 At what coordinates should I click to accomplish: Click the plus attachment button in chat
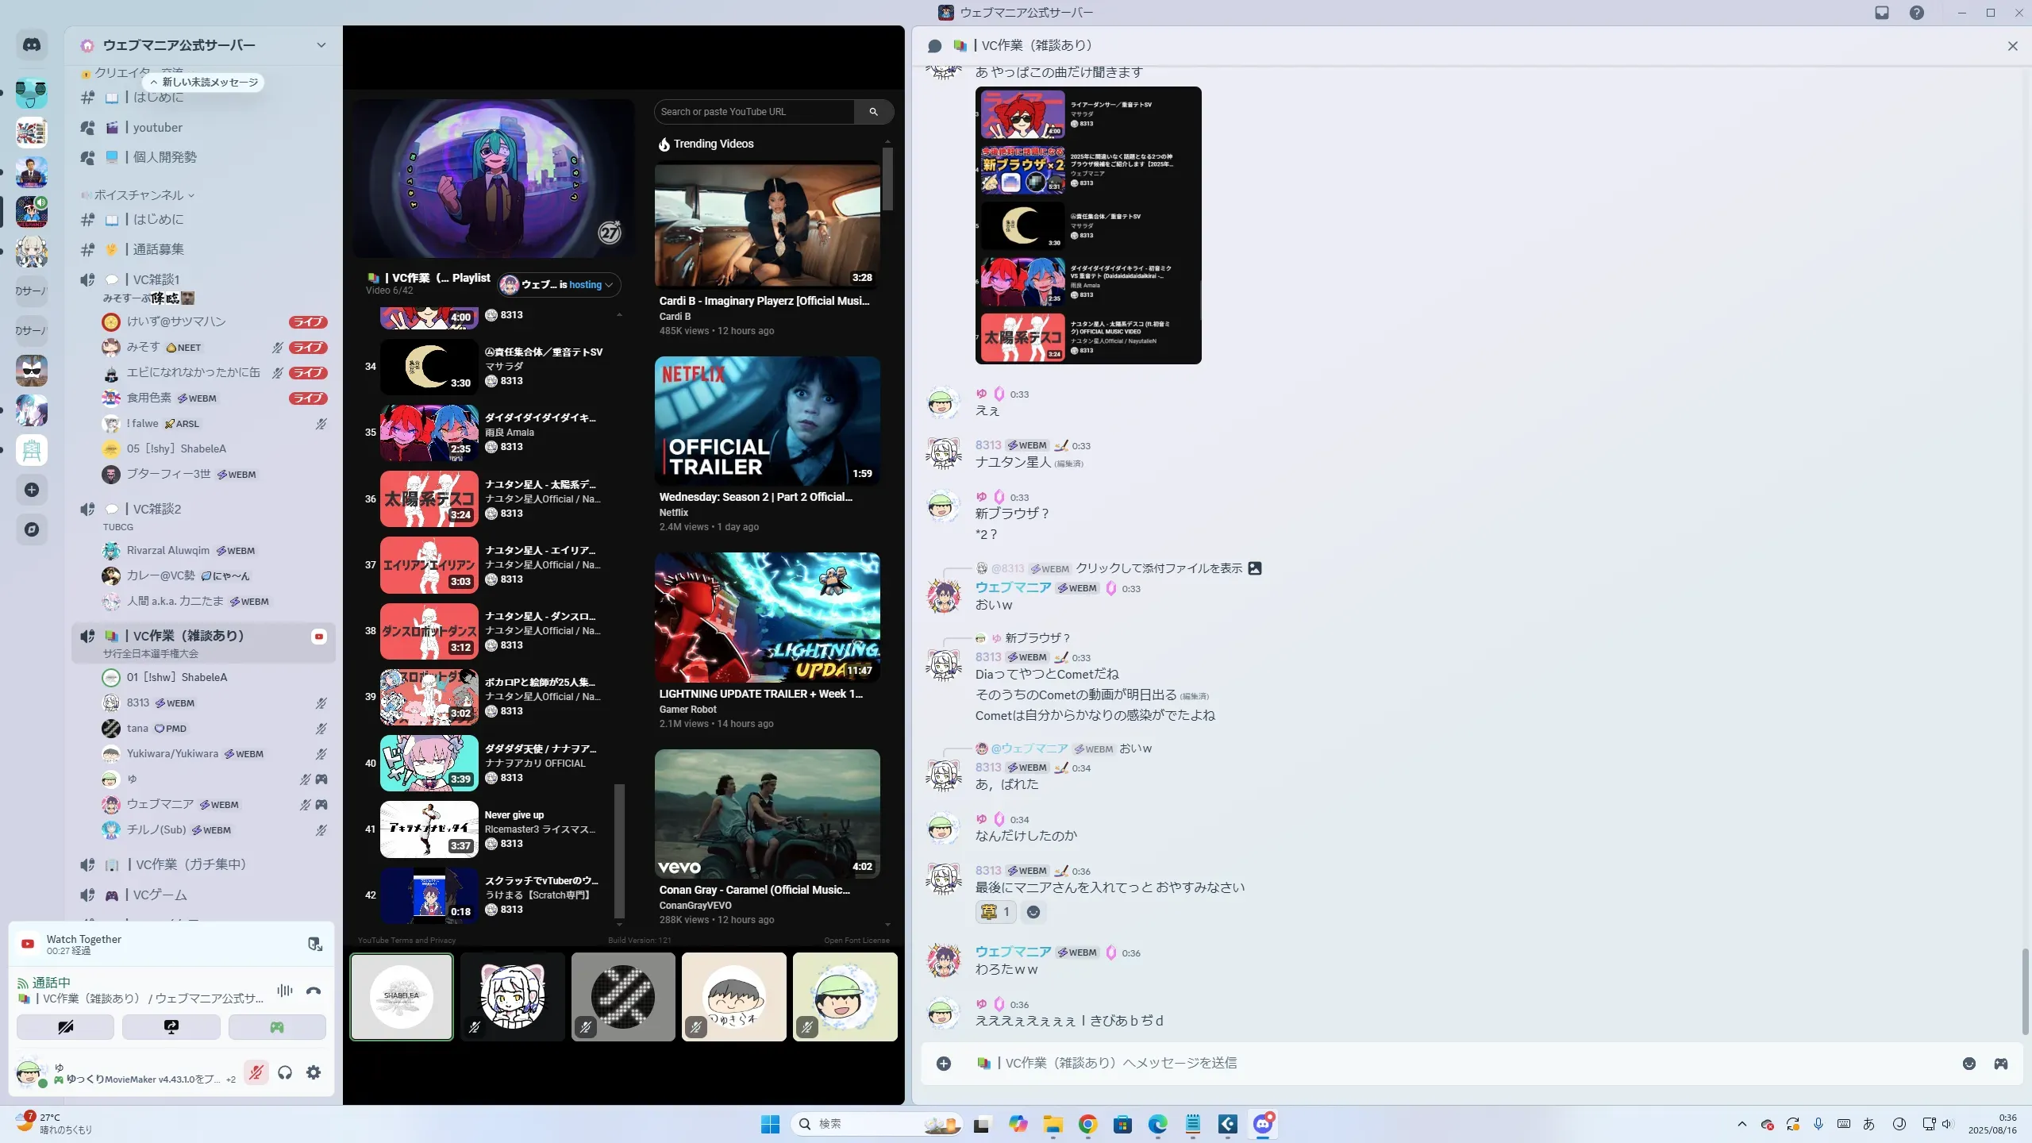point(944,1064)
